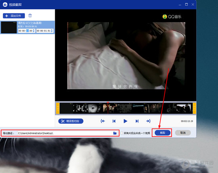This screenshot has height=173, width=218.
Task: Adjust the end time stepper arrows
Action: pyautogui.click(x=52, y=31)
